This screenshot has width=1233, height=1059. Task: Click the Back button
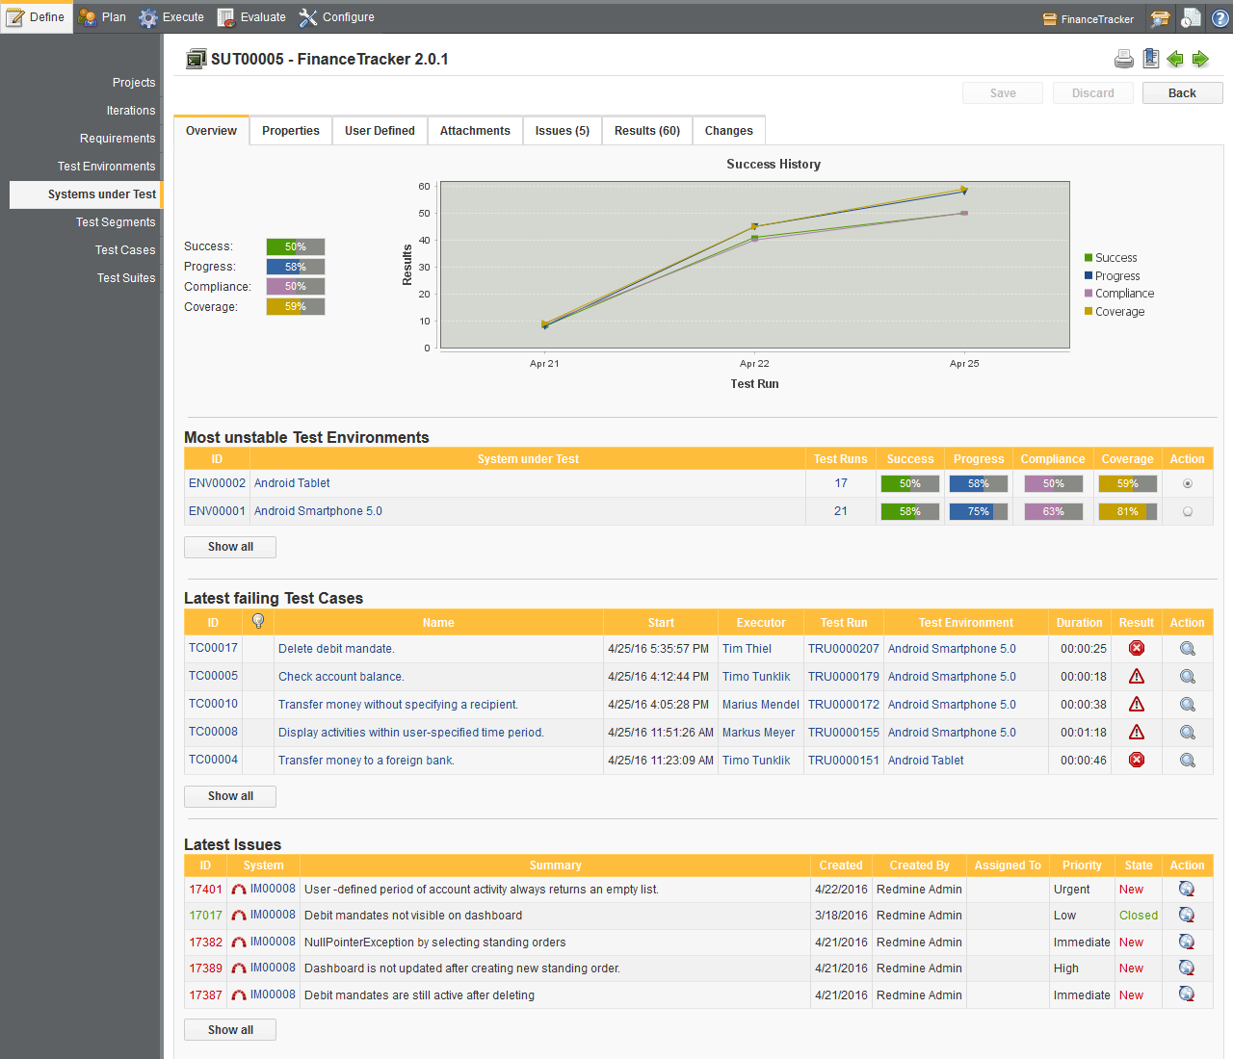[x=1182, y=93]
